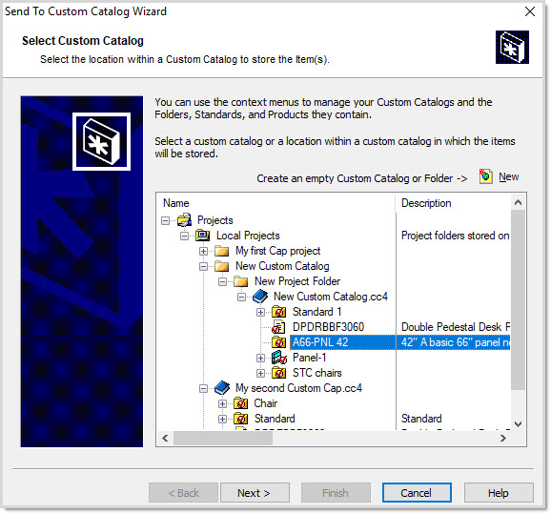
Task: Select the STC chairs folder icon
Action: tap(278, 373)
